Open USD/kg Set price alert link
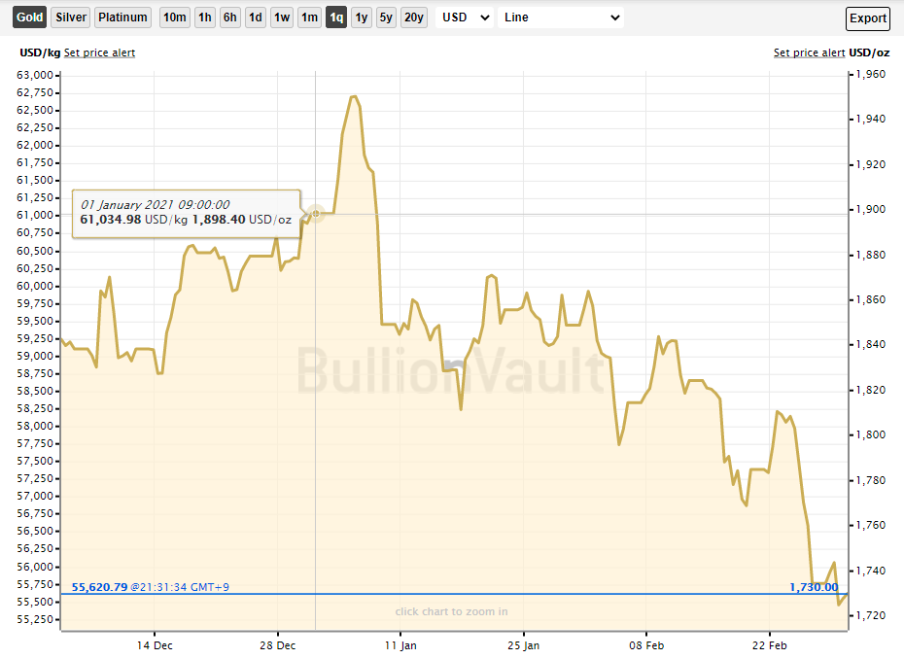 pos(99,52)
